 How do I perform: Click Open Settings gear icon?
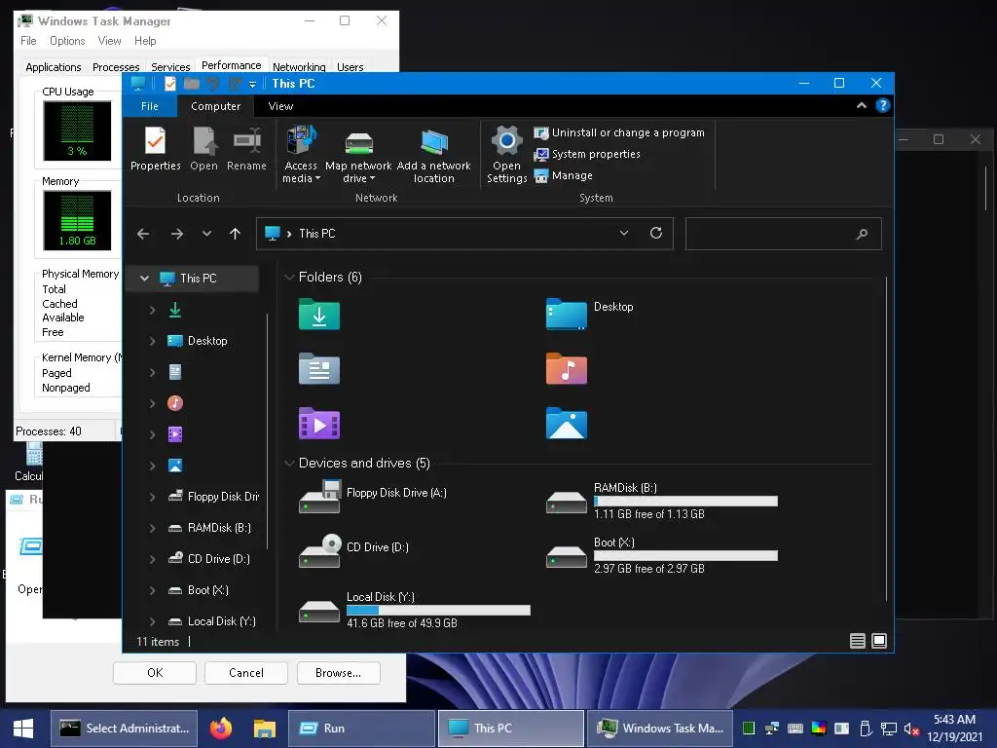[x=506, y=155]
